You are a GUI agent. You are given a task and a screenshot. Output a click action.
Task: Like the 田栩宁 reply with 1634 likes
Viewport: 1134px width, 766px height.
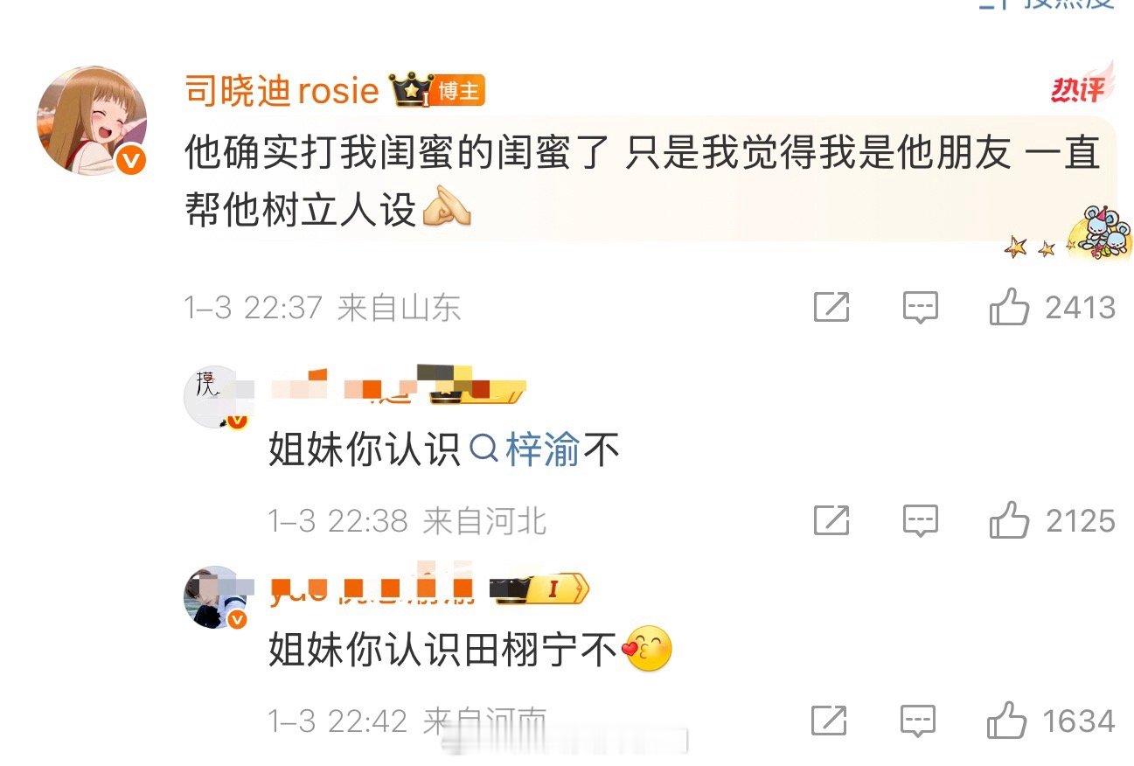point(1052,721)
